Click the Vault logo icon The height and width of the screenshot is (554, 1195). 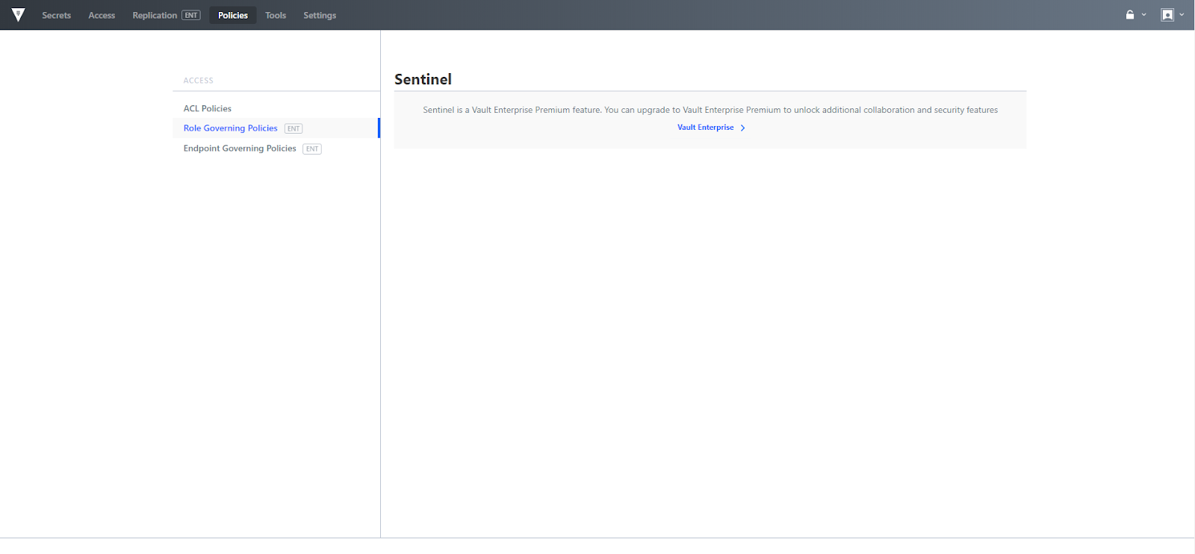pyautogui.click(x=18, y=15)
